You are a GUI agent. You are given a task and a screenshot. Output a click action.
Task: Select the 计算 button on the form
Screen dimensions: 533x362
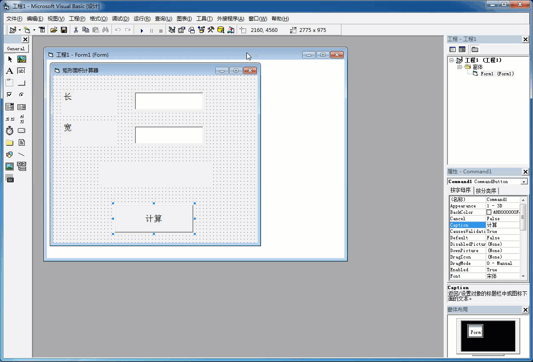154,218
